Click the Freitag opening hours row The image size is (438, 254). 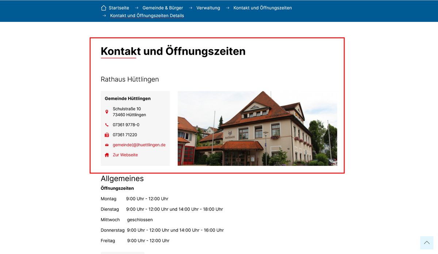[135, 241]
